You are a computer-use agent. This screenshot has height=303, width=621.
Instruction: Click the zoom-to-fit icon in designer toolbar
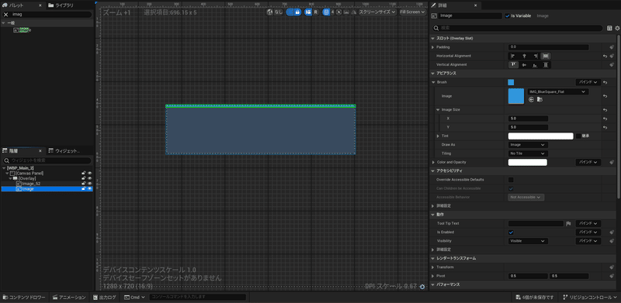click(x=339, y=12)
